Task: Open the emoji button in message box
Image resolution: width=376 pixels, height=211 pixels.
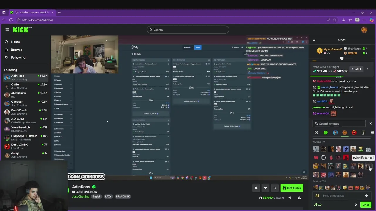Action: [367, 195]
